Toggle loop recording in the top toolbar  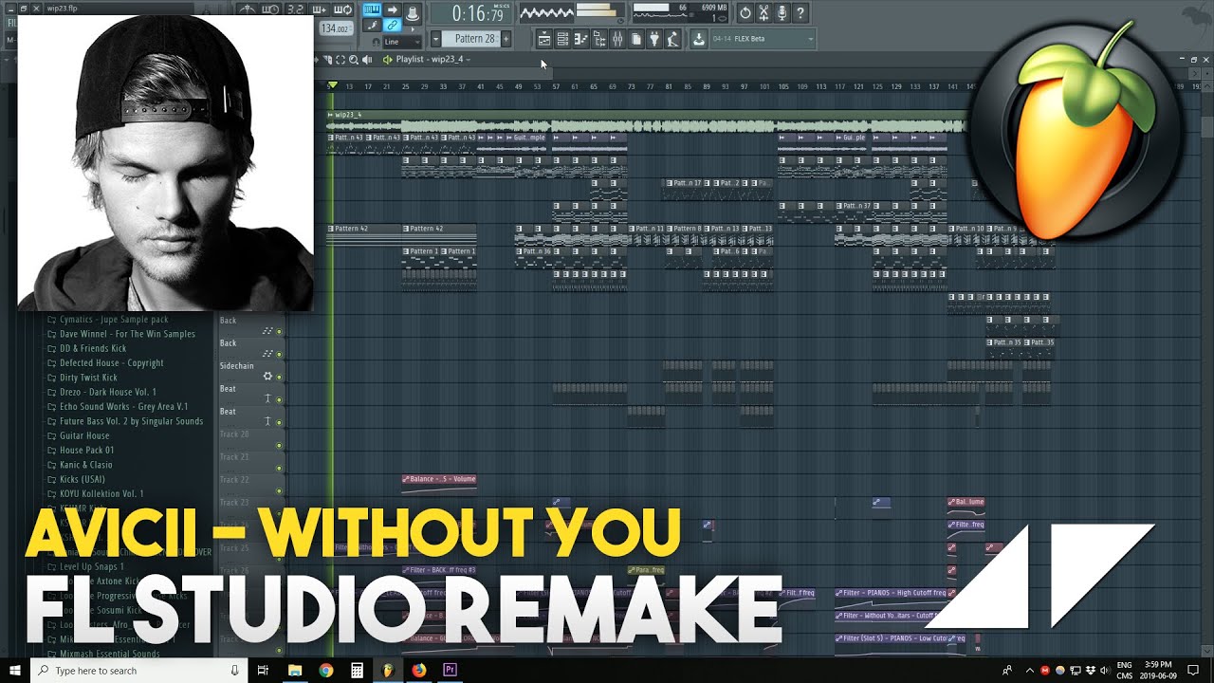pyautogui.click(x=342, y=9)
